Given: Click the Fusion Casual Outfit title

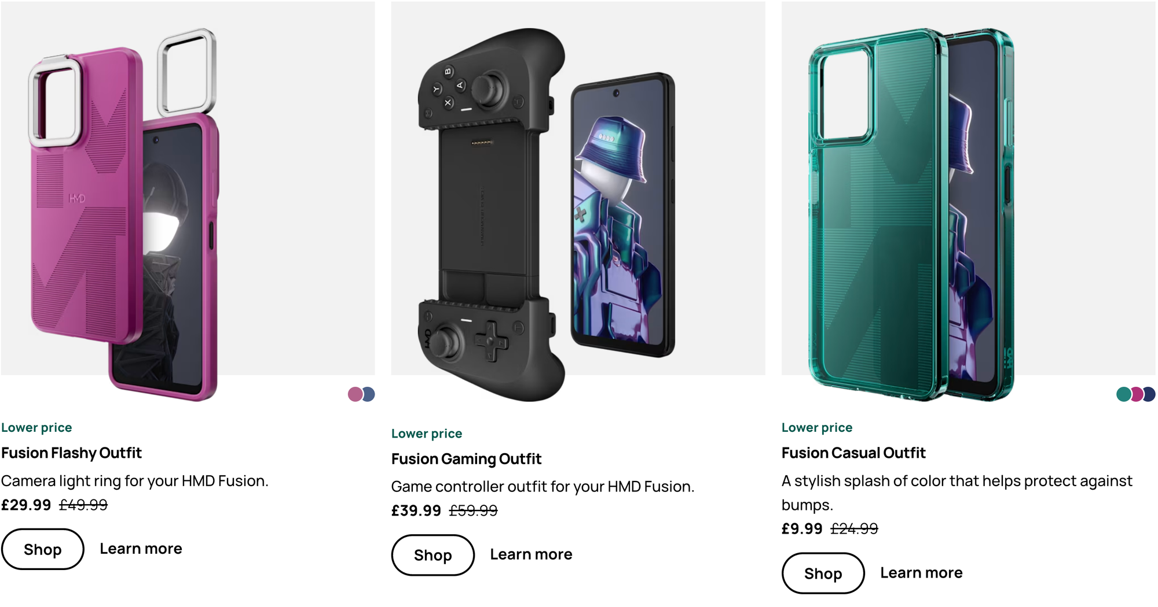Looking at the screenshot, I should (853, 453).
